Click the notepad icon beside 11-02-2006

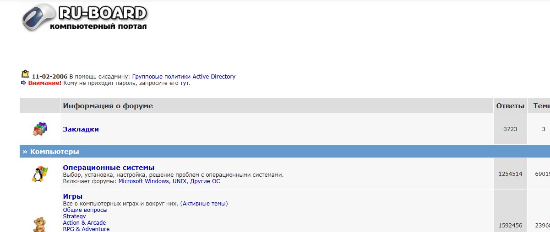click(x=25, y=74)
